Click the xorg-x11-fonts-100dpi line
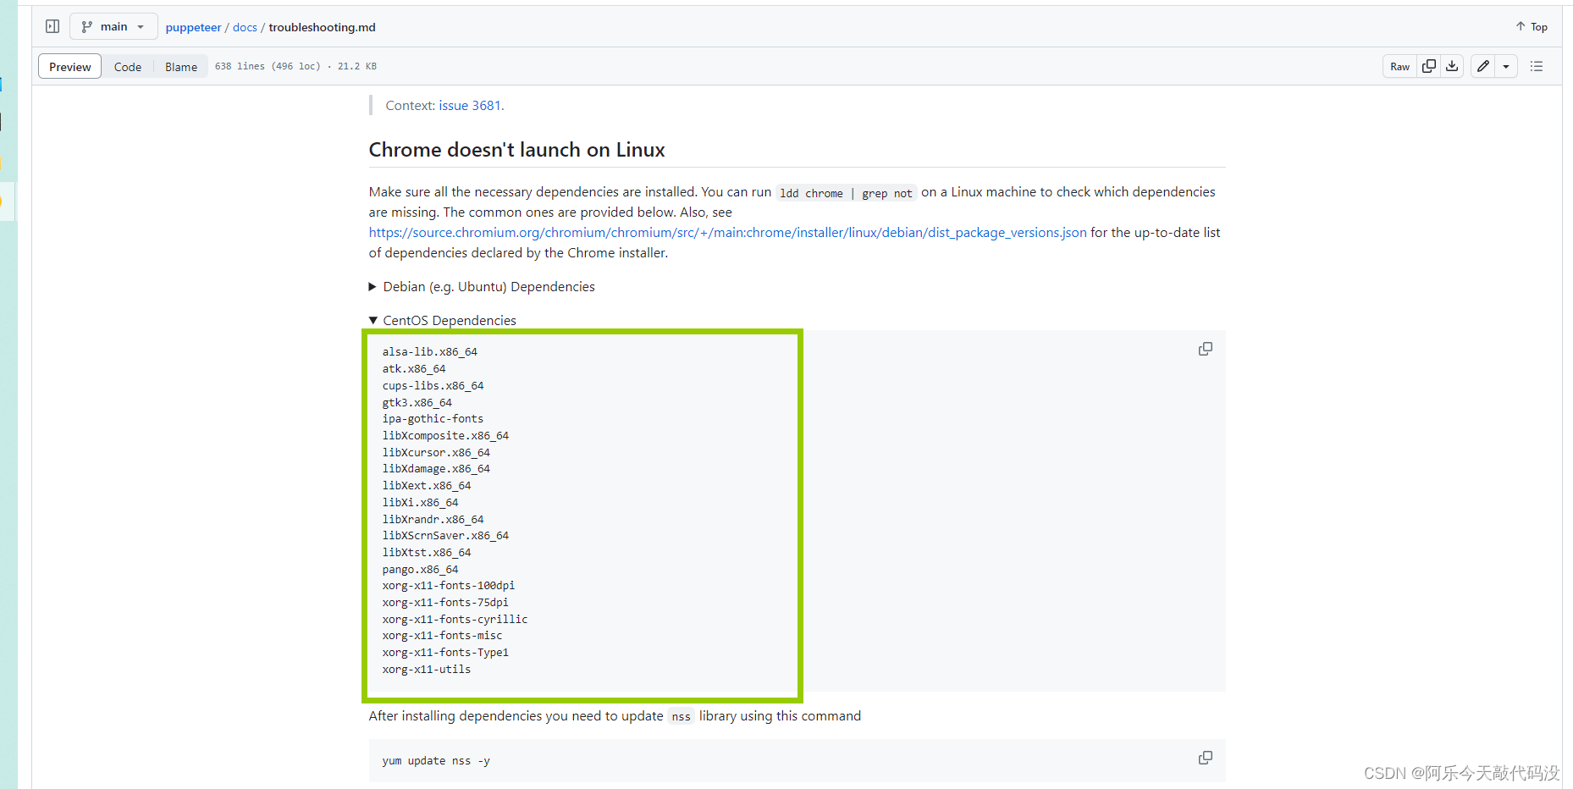Screen dimensions: 1573x789 point(449,585)
